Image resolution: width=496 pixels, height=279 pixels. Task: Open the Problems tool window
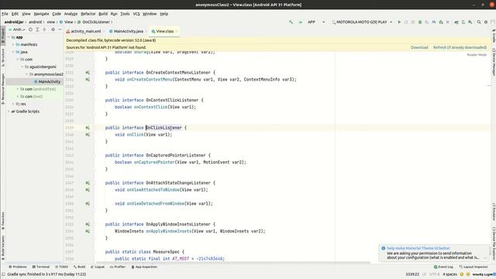pyautogui.click(x=18, y=267)
